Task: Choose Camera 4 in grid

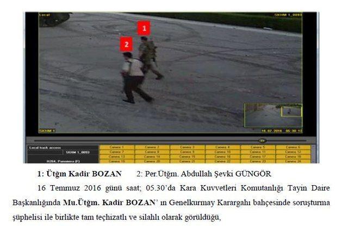Action: pos(223,147)
